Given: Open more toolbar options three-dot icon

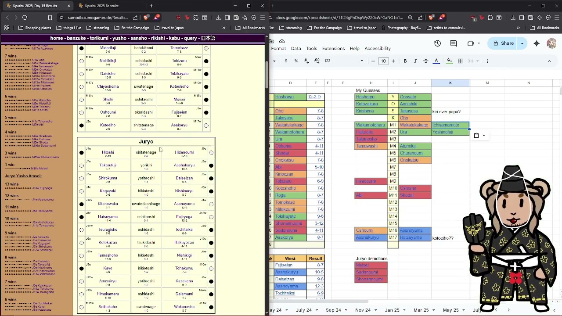Looking at the screenshot, I should (x=487, y=61).
